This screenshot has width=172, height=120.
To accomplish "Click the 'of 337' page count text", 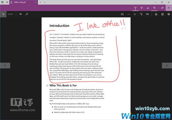I will (x=10, y=14).
